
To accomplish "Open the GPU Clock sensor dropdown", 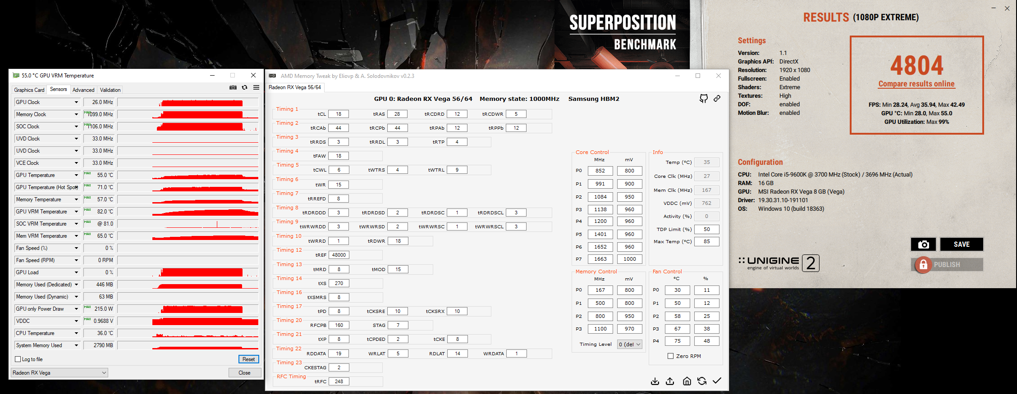I will (76, 102).
